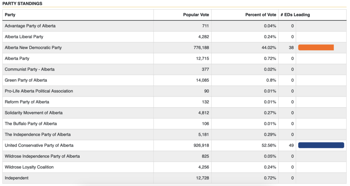This screenshot has height=186, width=350.
Task: Select Pro-Life Alberta Political Association
Action: (39, 91)
